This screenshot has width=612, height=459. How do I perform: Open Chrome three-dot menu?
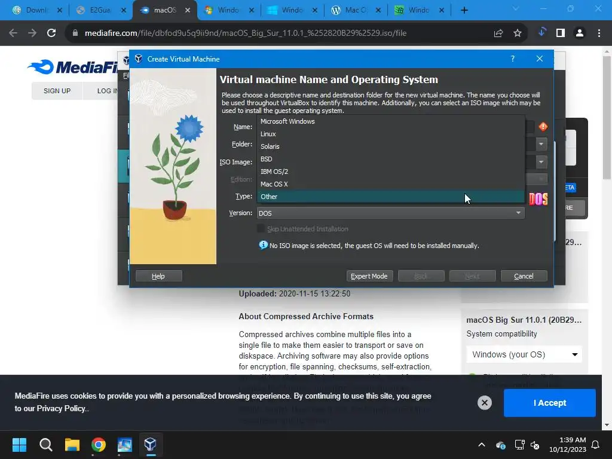click(599, 33)
